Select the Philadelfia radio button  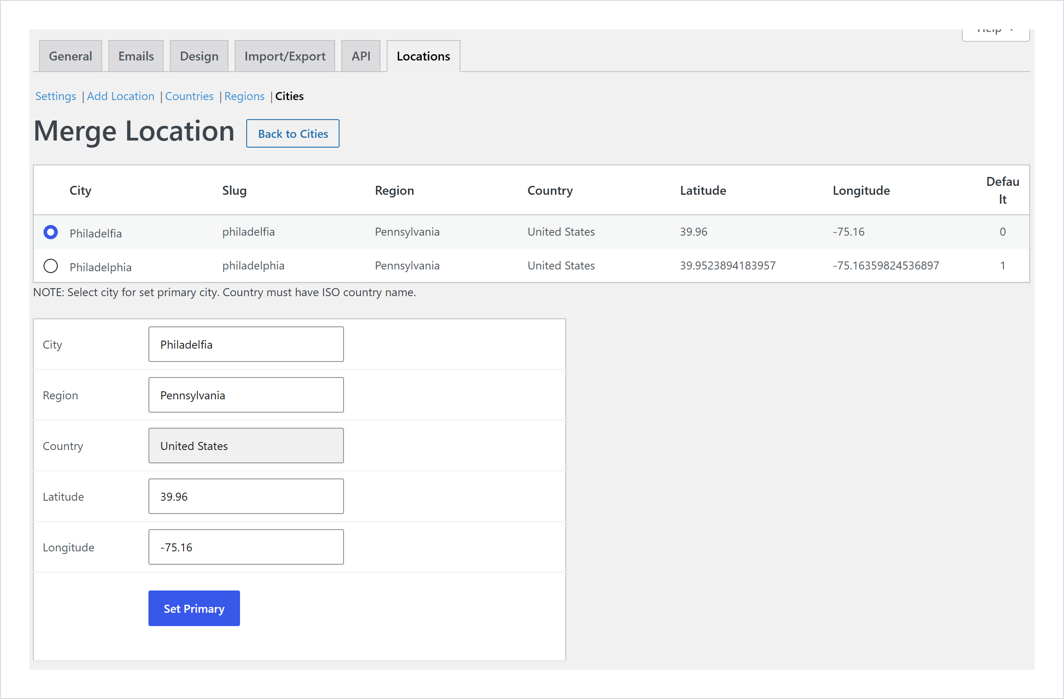[51, 232]
